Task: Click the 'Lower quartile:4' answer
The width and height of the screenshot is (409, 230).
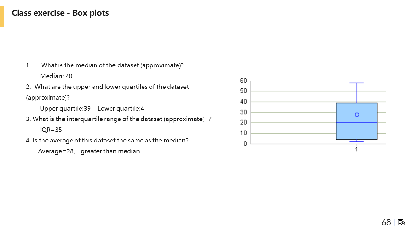Action: click(121, 108)
